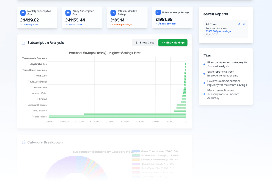Click the Monthly total link
The image size is (272, 181).
(x=30, y=24)
